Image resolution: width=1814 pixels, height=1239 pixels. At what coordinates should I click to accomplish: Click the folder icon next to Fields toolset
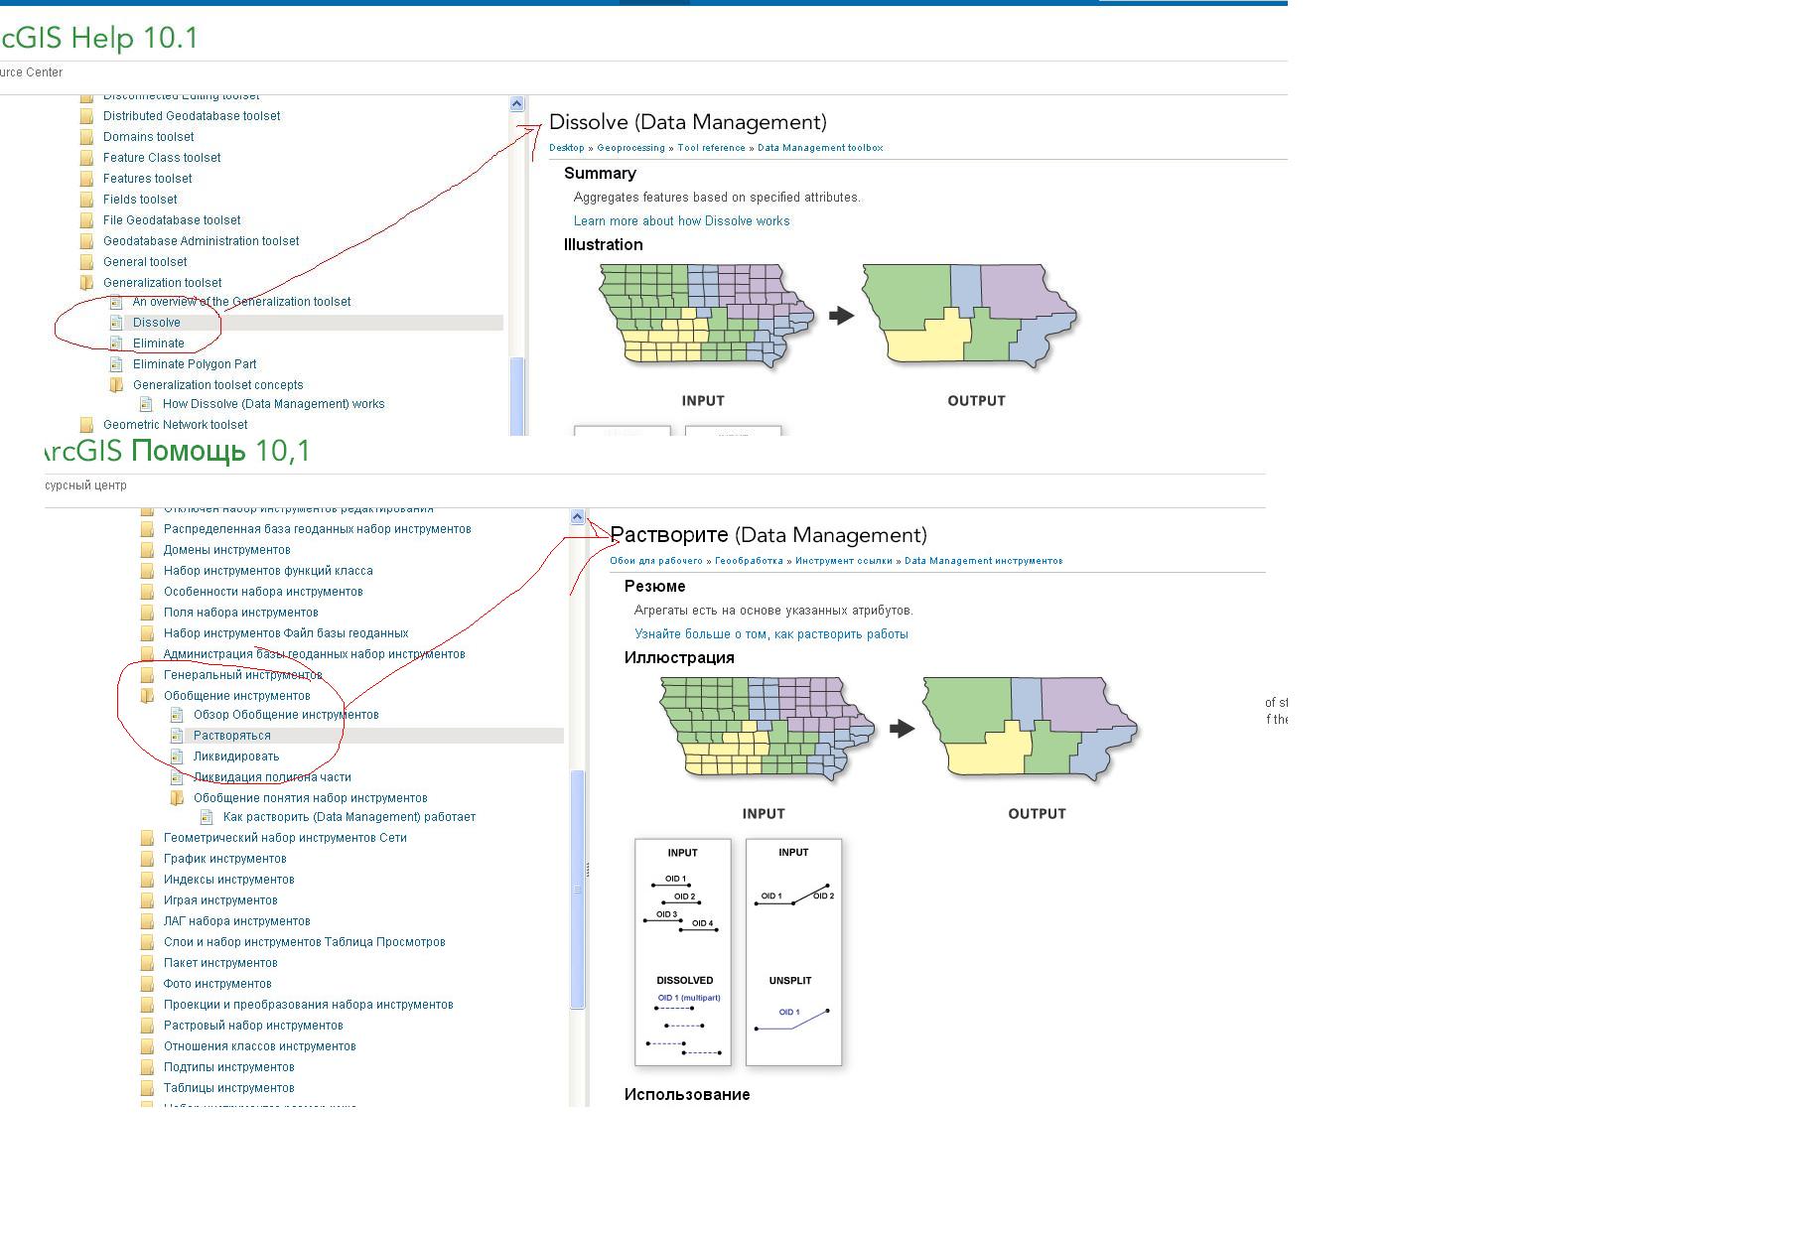[87, 200]
